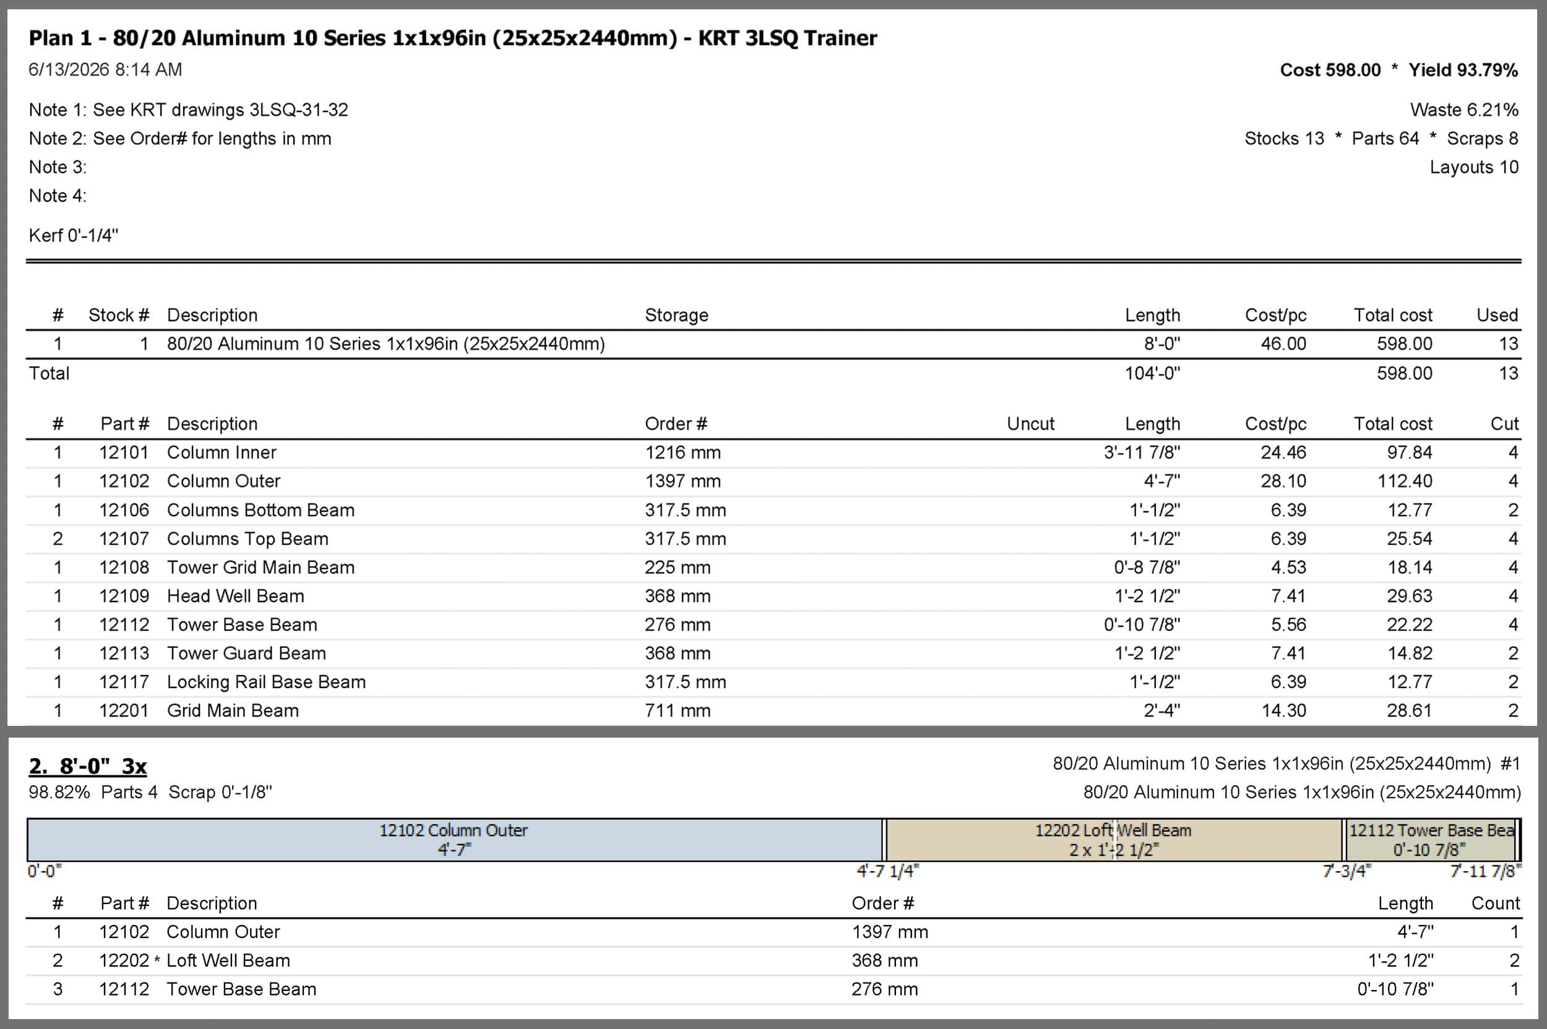1547x1029 pixels.
Task: Click the "Cost 598.00 * Yield 93.79%" summary
Action: coord(1398,70)
